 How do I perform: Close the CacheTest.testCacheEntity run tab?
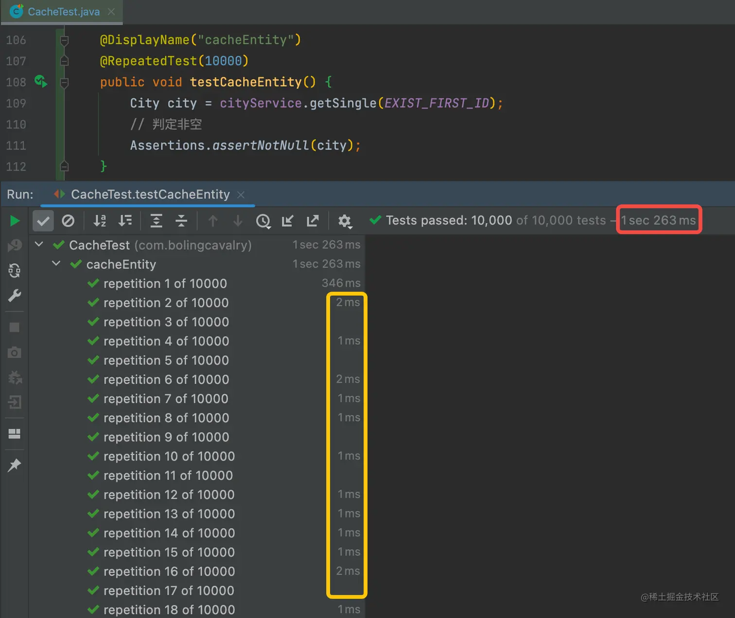coord(241,195)
